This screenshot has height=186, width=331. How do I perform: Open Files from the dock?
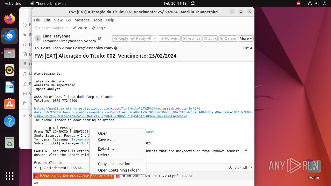coord(10,53)
